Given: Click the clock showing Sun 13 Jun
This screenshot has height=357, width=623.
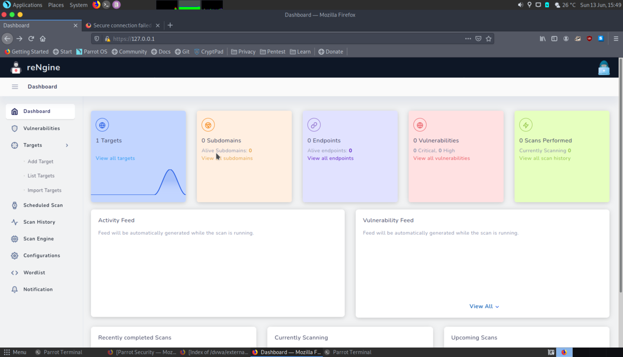Looking at the screenshot, I should pyautogui.click(x=600, y=5).
